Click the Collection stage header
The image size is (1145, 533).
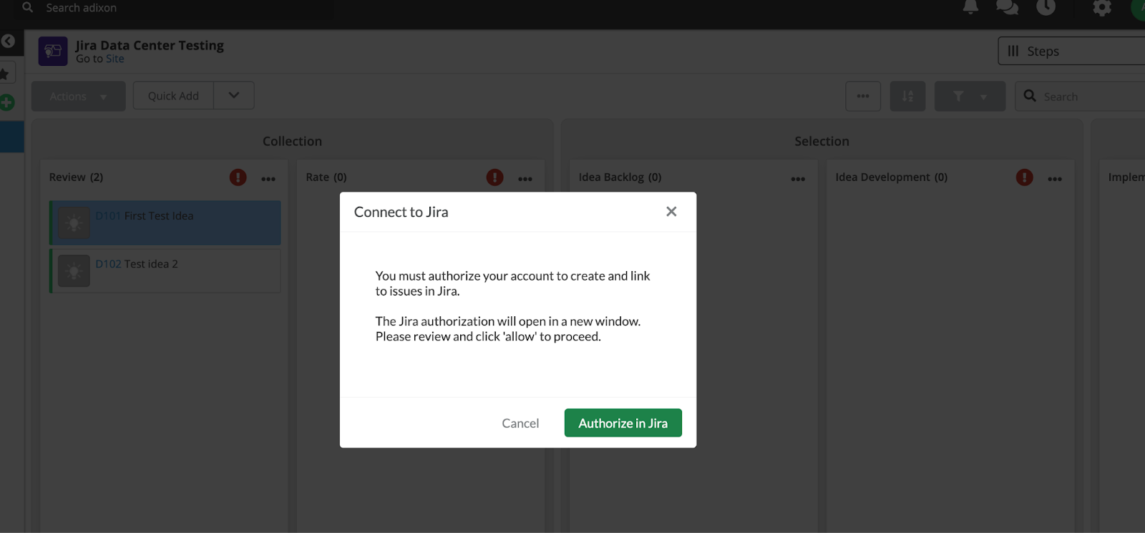click(292, 142)
